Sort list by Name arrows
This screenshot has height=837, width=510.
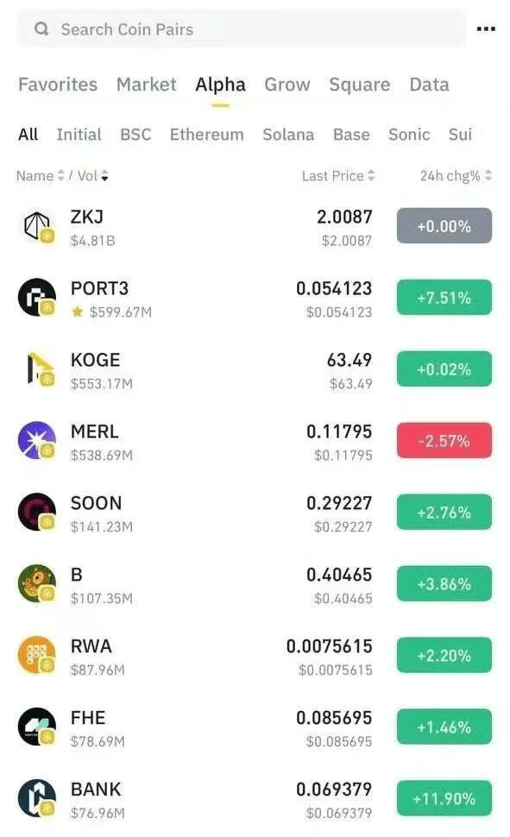(61, 176)
